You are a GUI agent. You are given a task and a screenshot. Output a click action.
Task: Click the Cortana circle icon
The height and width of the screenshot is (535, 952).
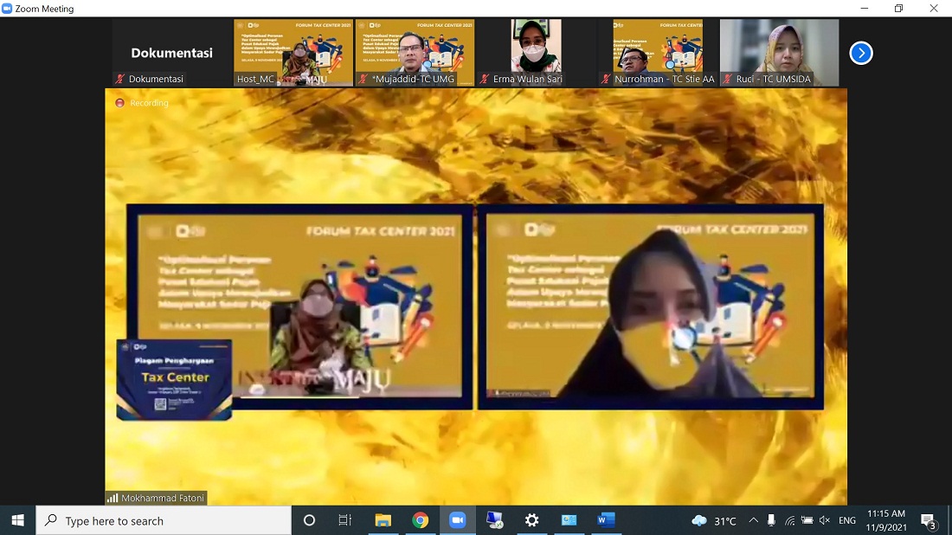(x=309, y=520)
